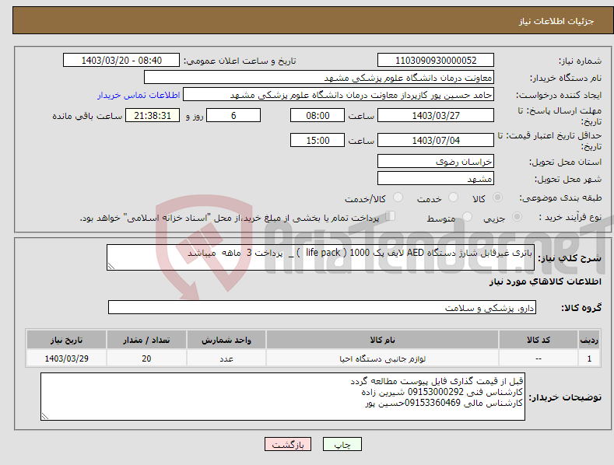Click the validity time field 15:00
The image size is (614, 465).
(318, 140)
